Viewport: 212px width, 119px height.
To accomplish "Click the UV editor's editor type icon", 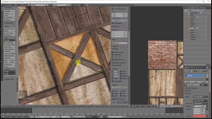I will (x=133, y=106).
